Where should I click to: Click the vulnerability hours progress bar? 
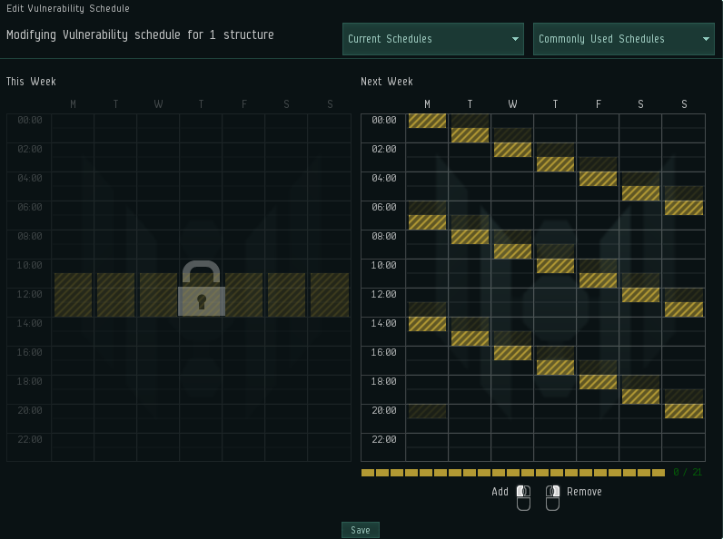click(x=512, y=473)
